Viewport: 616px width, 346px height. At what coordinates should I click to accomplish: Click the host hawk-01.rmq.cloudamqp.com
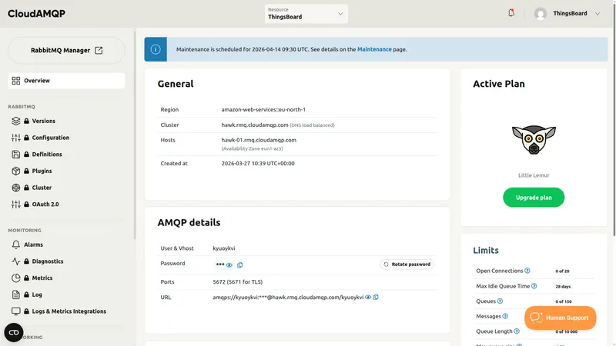[259, 140]
